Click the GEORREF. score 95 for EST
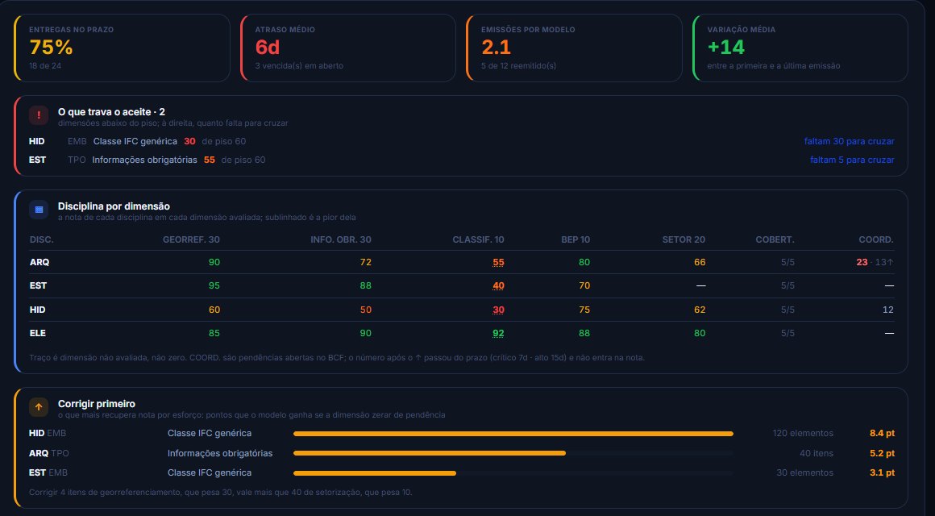The image size is (935, 516). [x=214, y=285]
